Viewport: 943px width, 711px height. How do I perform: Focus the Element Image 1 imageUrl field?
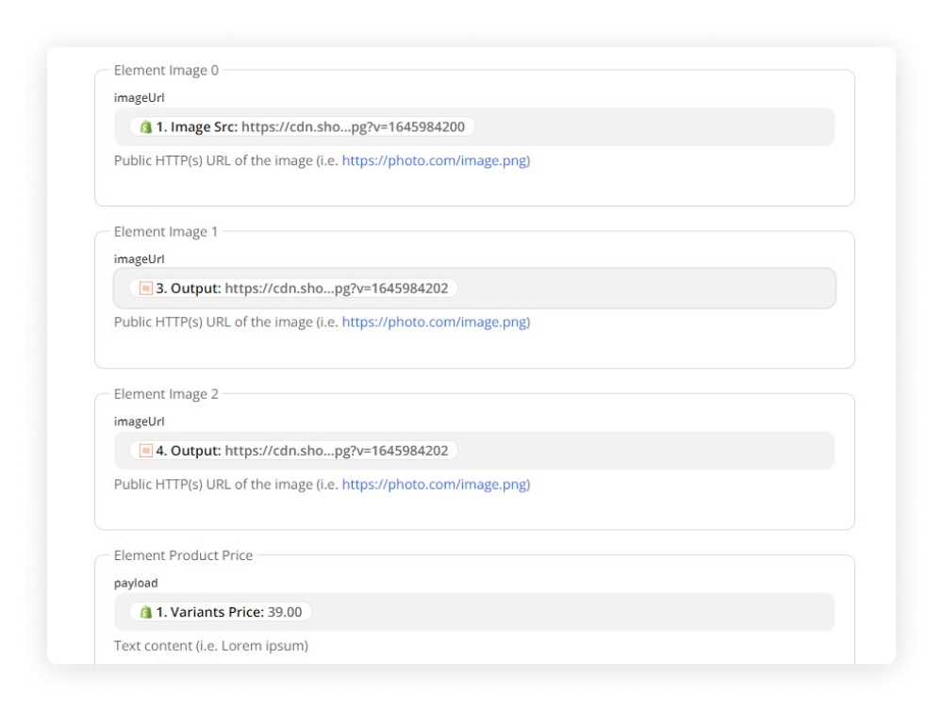(x=474, y=289)
